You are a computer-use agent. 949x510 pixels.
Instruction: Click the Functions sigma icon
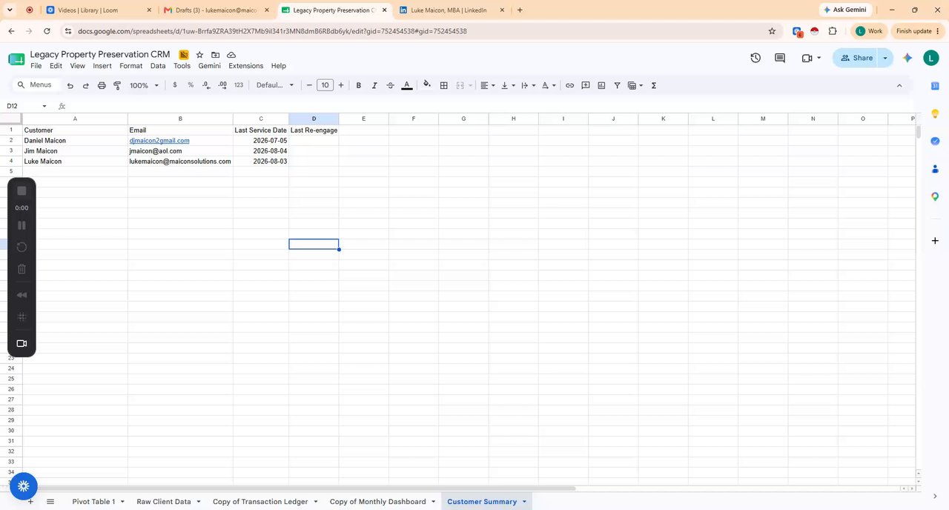(654, 85)
